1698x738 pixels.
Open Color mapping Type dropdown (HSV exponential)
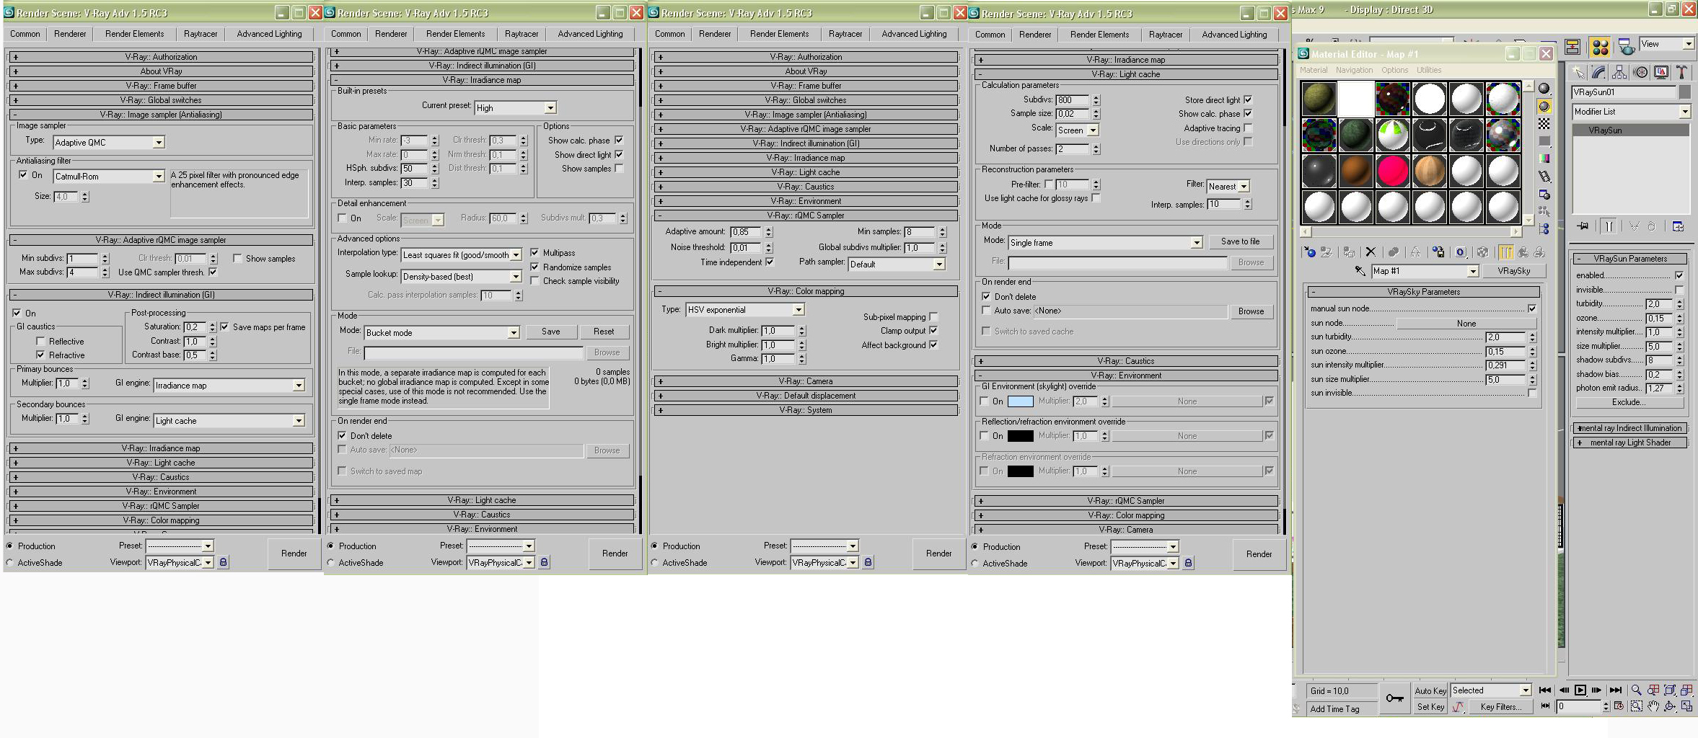pos(745,310)
